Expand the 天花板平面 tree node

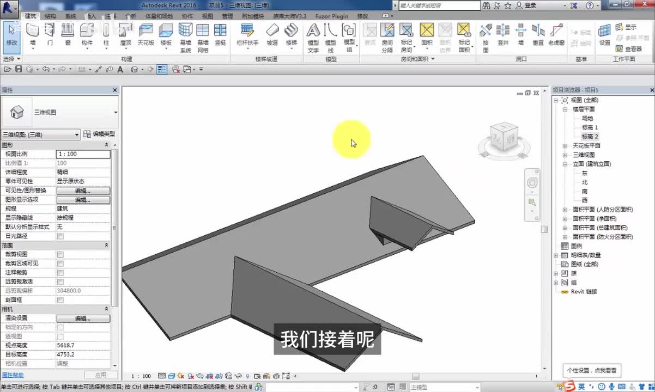point(565,146)
